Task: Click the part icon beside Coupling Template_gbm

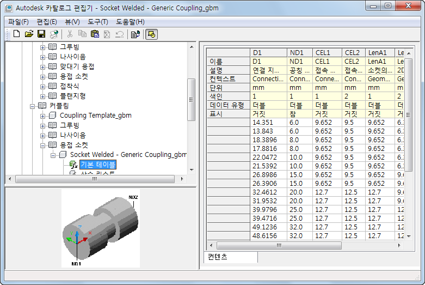Action: tap(52, 116)
